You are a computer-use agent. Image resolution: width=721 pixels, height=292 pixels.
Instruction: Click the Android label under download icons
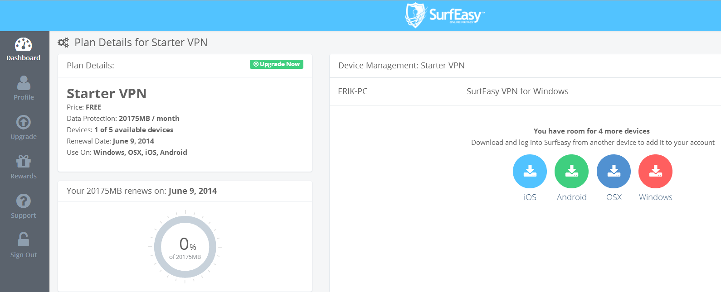pos(571,197)
